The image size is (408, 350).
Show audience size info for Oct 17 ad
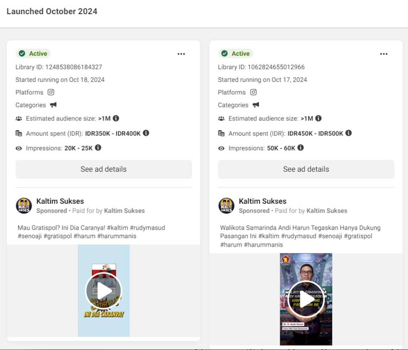[318, 118]
